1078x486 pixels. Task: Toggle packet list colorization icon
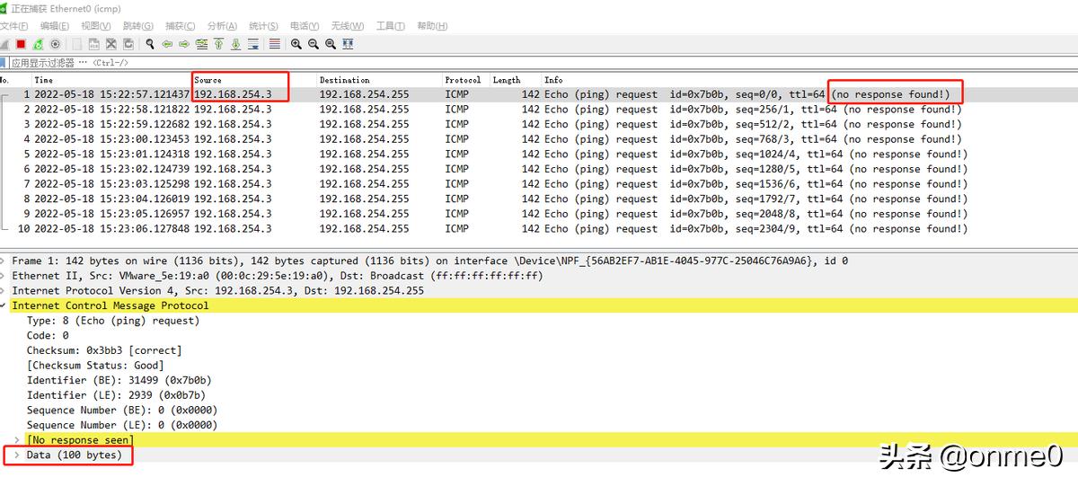(x=275, y=44)
